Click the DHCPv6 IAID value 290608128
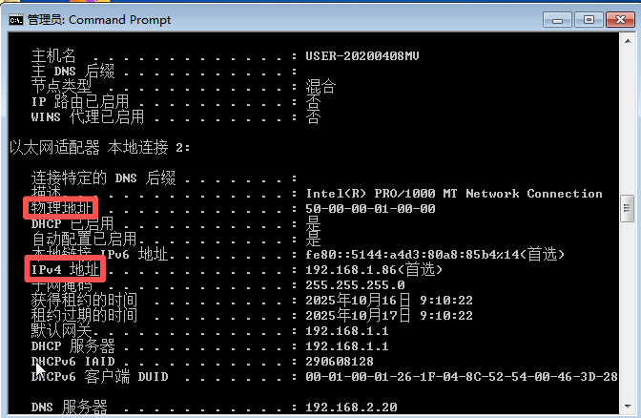 coord(340,362)
